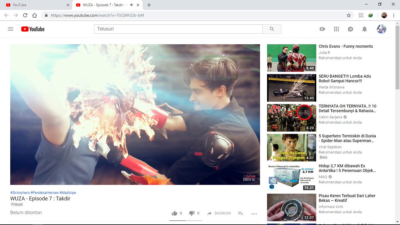Click the save to playlist icon
This screenshot has width=400, height=225.
(x=241, y=213)
